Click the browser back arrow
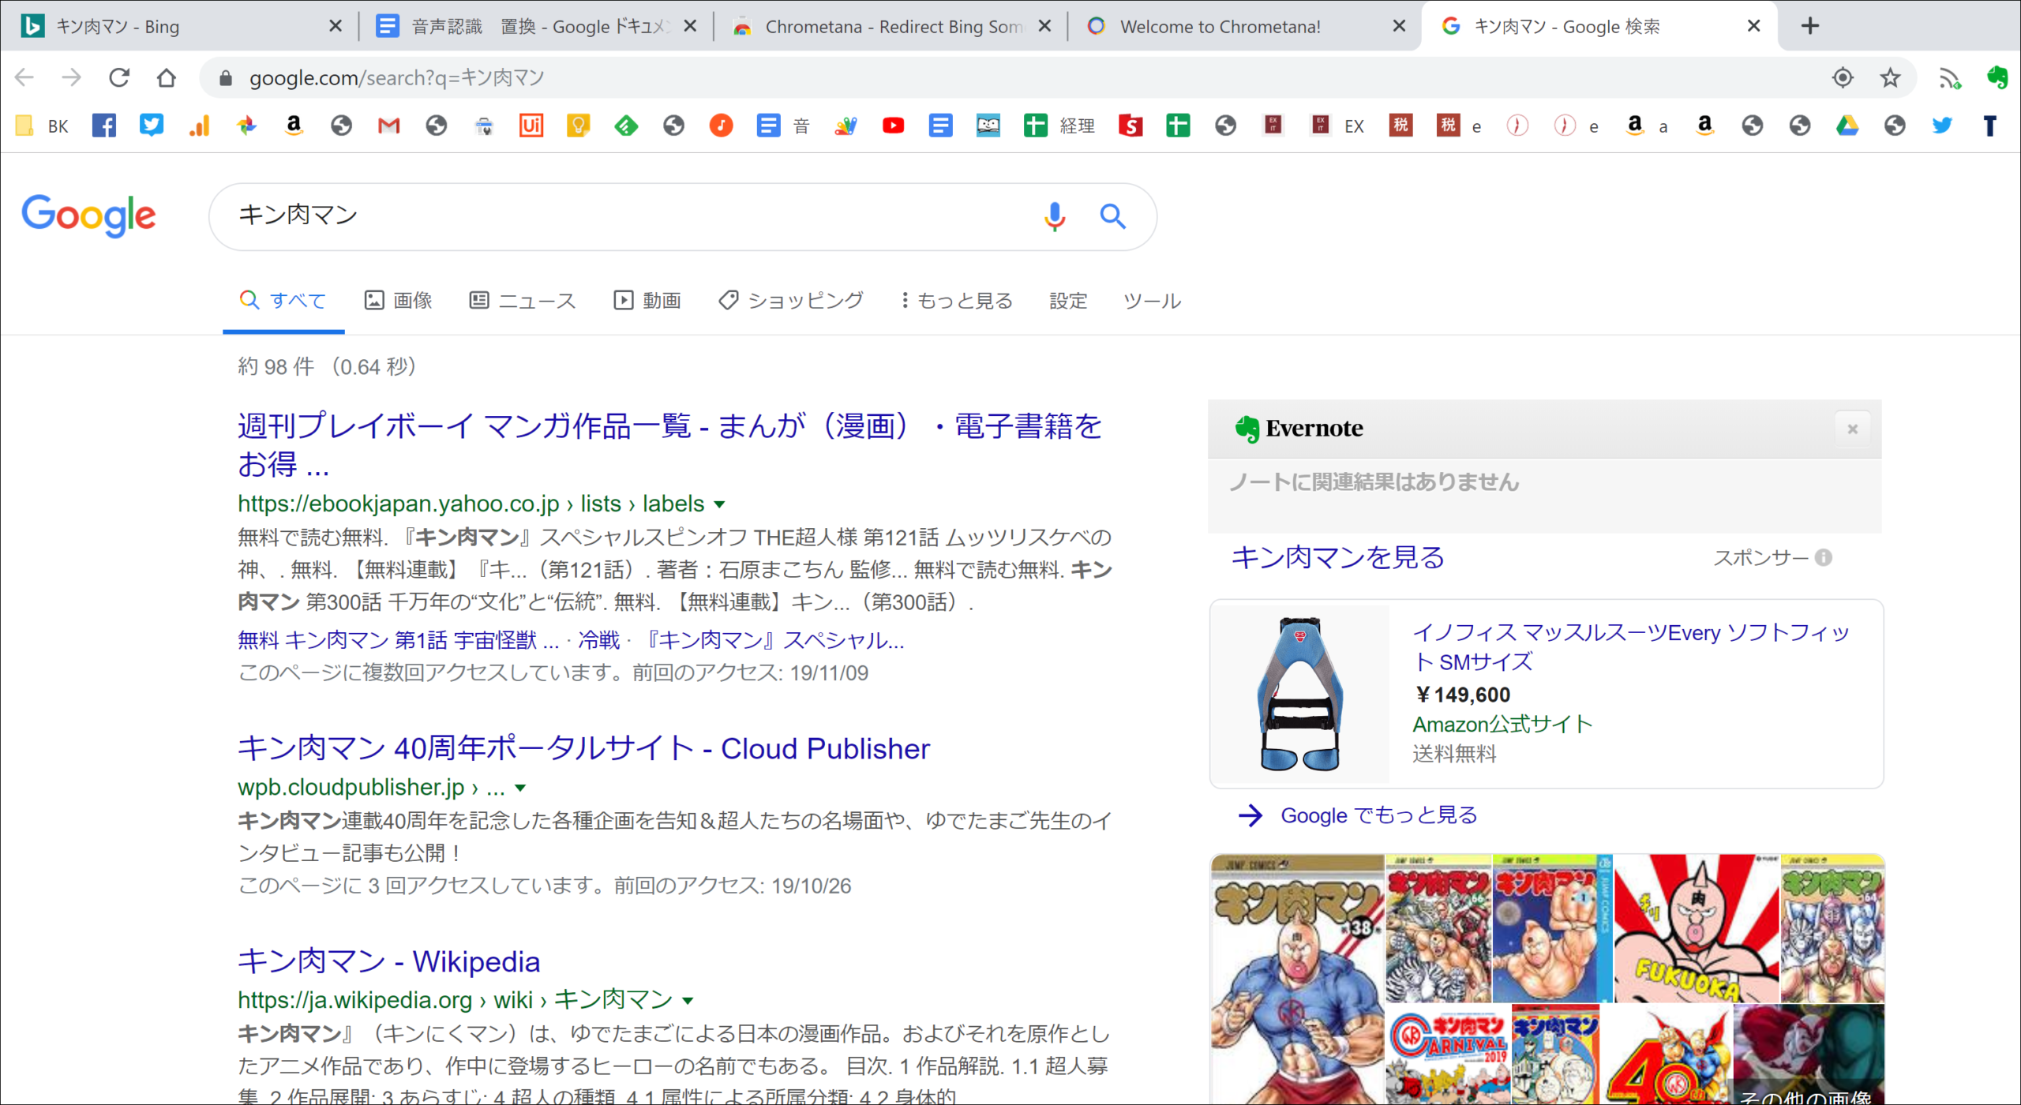 click(x=24, y=77)
